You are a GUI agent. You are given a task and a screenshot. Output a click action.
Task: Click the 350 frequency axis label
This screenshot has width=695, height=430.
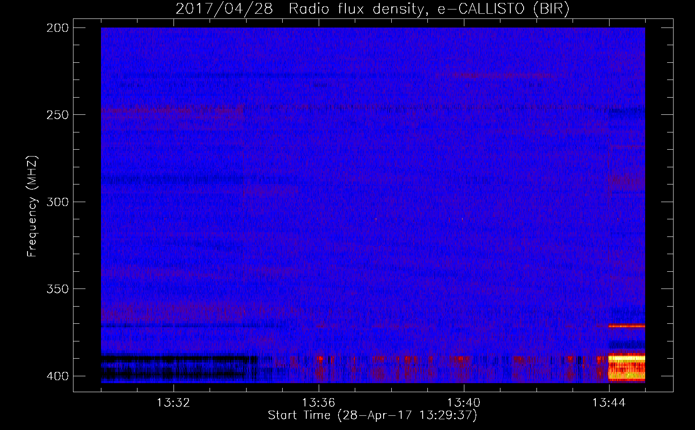58,289
